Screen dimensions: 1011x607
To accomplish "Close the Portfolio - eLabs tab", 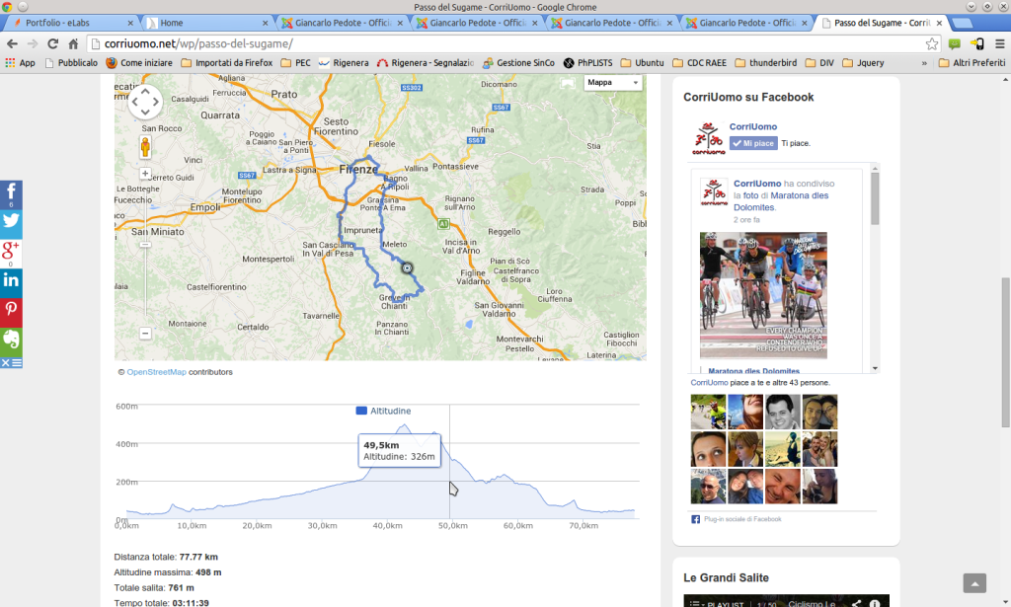I will pos(130,23).
